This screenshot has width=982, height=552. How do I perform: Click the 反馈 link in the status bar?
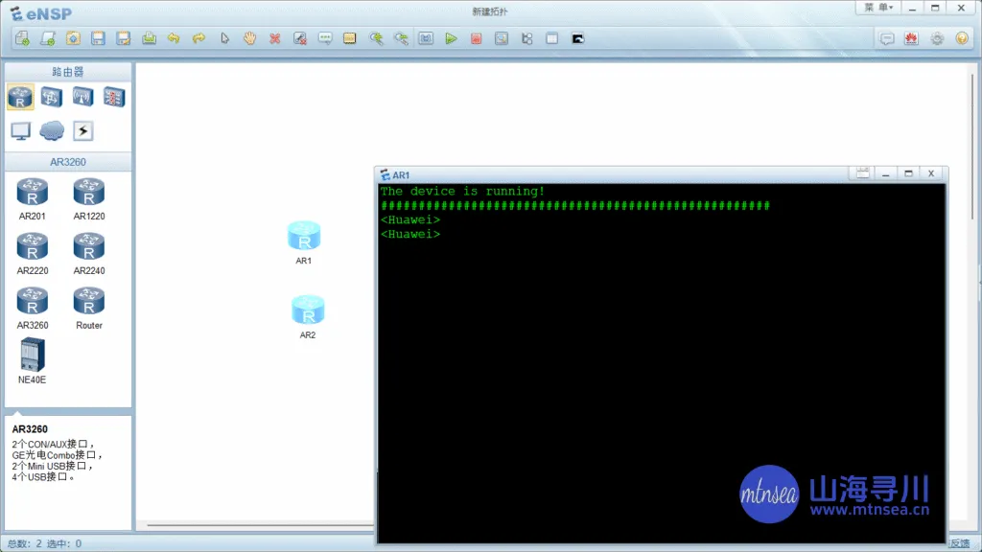click(959, 543)
